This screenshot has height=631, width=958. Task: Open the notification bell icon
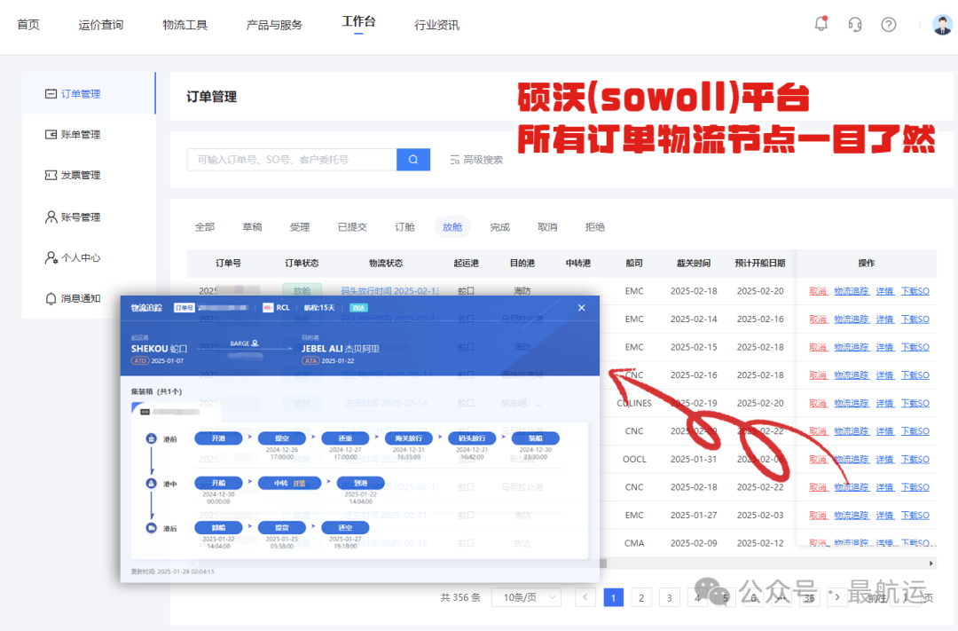[x=821, y=24]
